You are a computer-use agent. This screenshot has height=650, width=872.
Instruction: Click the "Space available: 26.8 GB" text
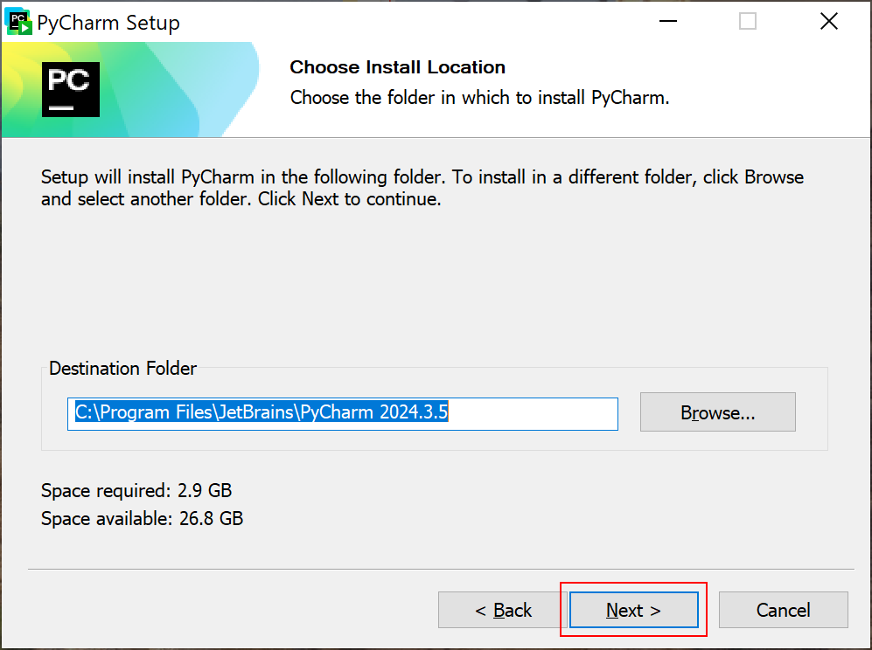pyautogui.click(x=142, y=519)
